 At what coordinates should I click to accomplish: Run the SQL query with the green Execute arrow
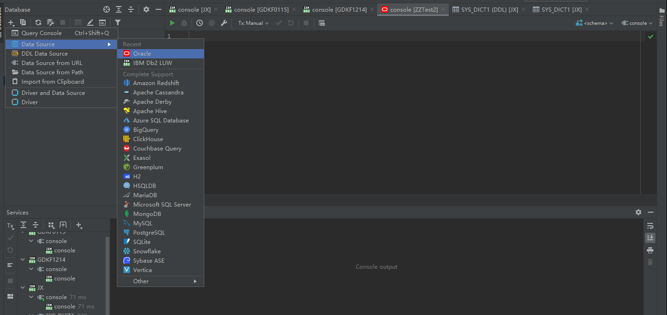coord(172,22)
